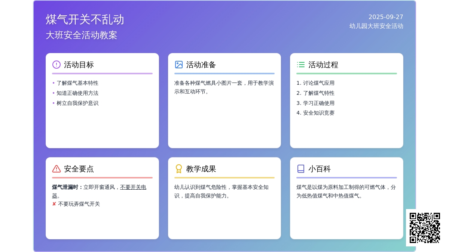Select step 4. 安全知识竞赛
Screen dimensions: 449x252
click(315, 113)
